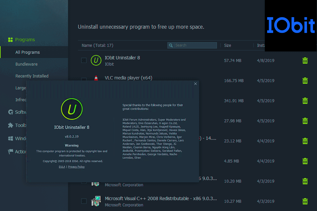Click the 4/8/2019 install date

point(265,61)
